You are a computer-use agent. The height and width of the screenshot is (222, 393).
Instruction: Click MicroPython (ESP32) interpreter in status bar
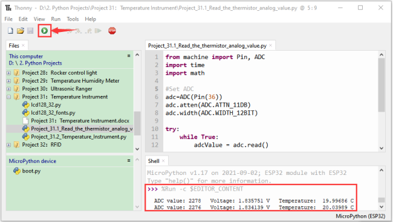click(x=360, y=216)
